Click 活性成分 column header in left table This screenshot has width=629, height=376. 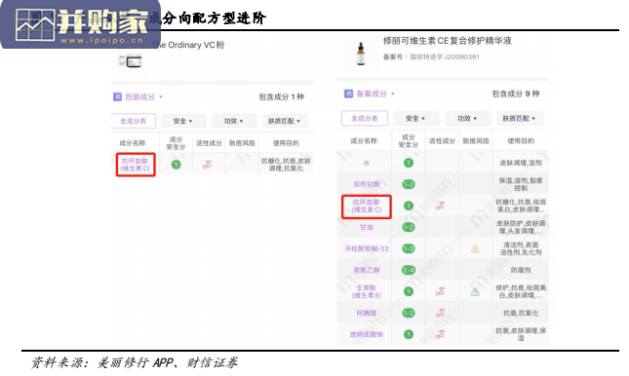click(x=209, y=143)
